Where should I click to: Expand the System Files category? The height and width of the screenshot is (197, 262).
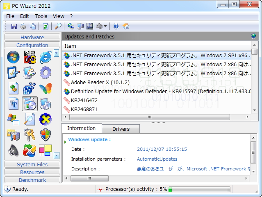32,164
